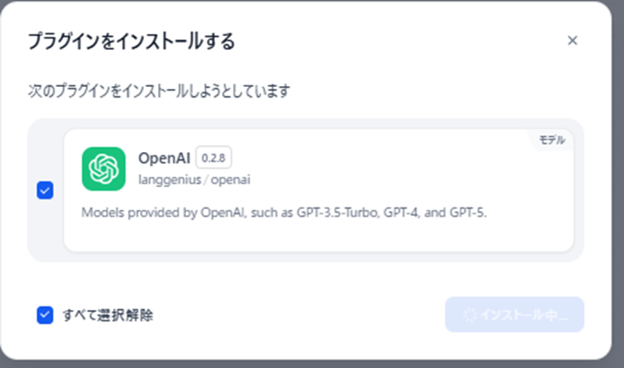Click the langgenius publisher name
This screenshot has width=624, height=368.
point(170,179)
